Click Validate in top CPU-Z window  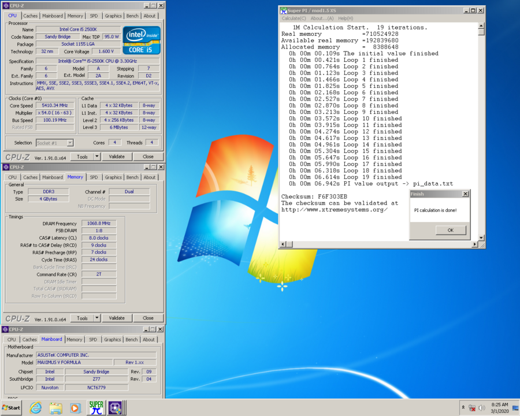pyautogui.click(x=117, y=157)
